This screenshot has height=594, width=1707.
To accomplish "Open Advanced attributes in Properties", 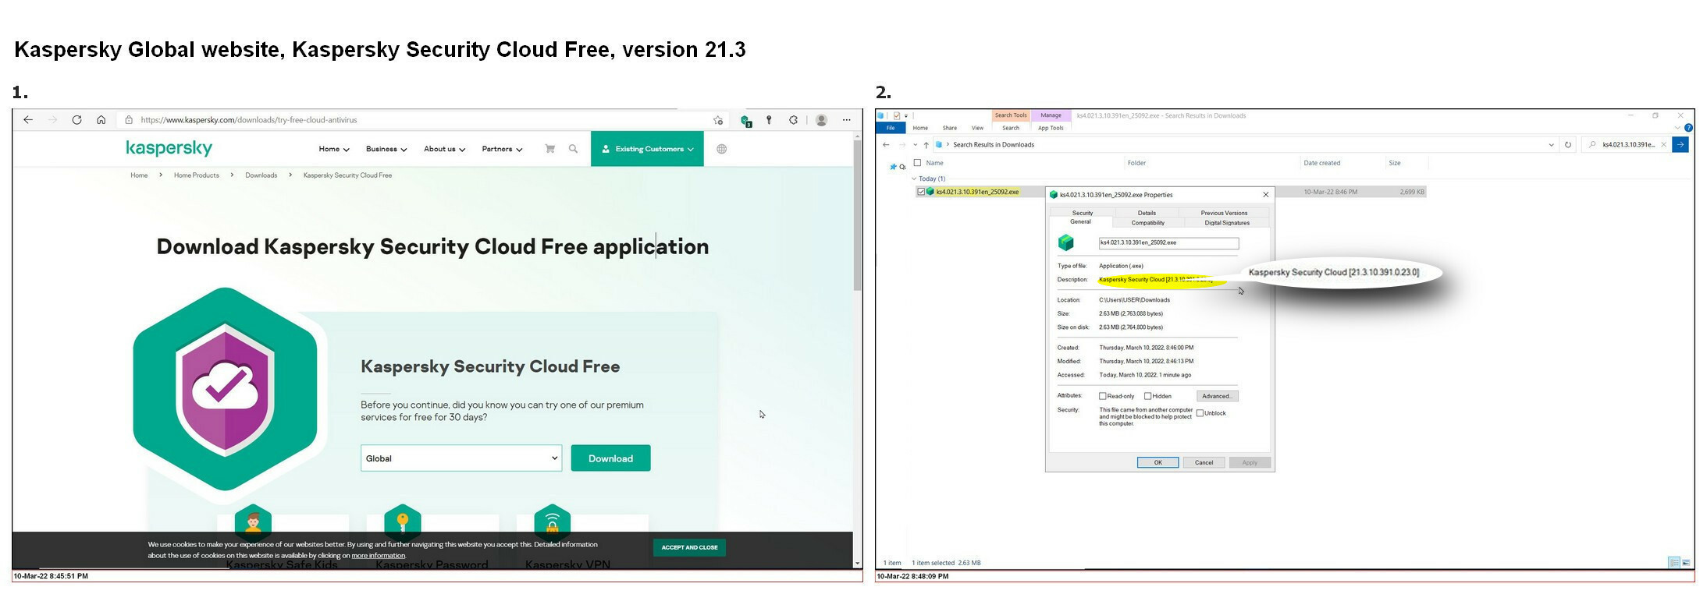I will pyautogui.click(x=1216, y=396).
